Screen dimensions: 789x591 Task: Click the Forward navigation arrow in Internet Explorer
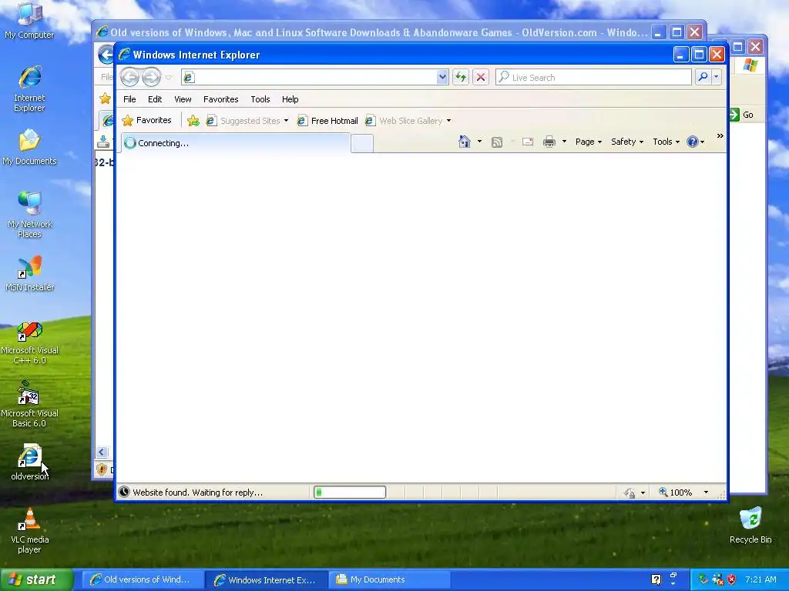151,77
